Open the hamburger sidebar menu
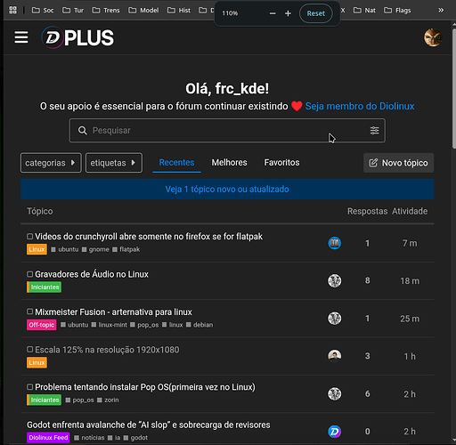This screenshot has height=445, width=456. [x=21, y=37]
